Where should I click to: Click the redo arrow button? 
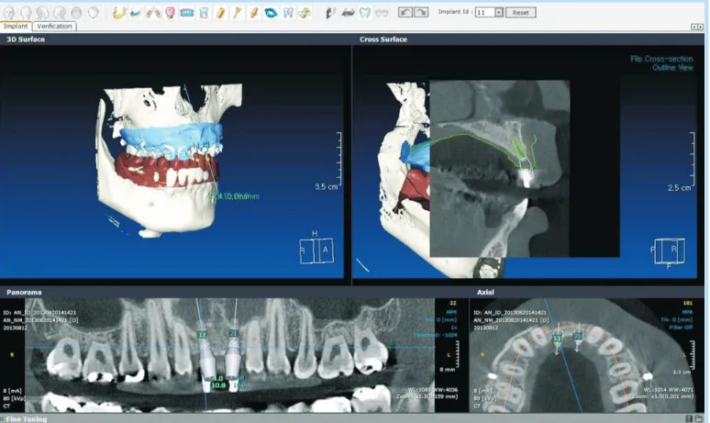pos(421,12)
